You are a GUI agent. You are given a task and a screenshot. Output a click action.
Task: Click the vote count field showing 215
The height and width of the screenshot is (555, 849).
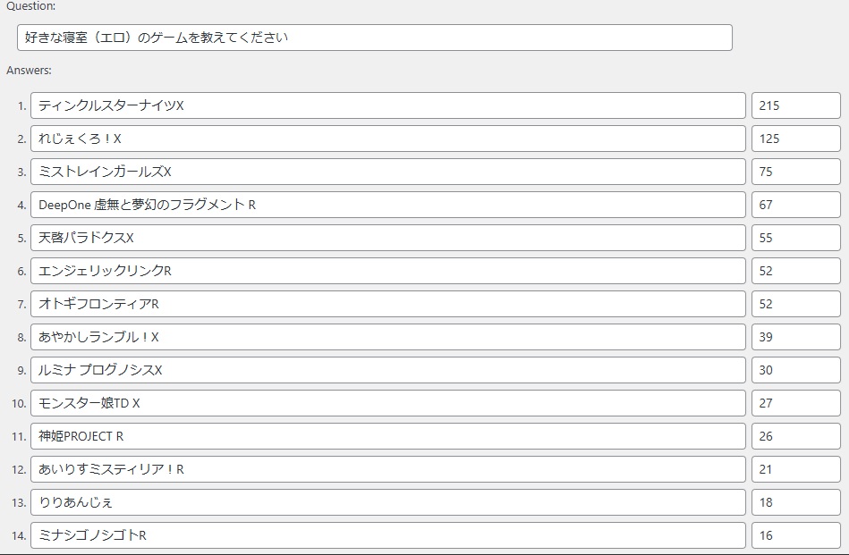(795, 105)
